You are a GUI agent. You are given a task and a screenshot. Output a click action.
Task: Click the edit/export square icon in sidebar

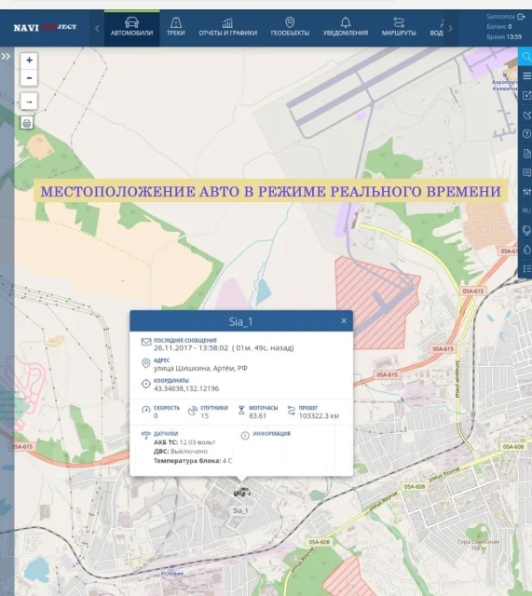click(x=525, y=95)
